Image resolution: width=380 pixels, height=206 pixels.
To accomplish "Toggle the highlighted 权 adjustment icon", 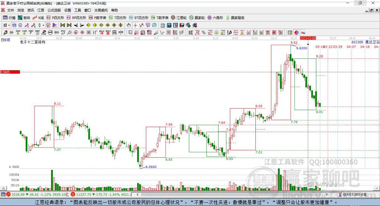I will click(48, 25).
